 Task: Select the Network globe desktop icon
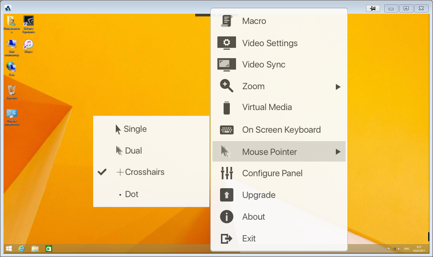click(12, 69)
